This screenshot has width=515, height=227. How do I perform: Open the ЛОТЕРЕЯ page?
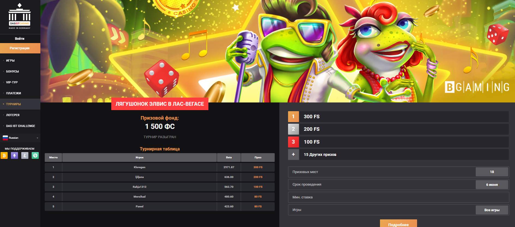coord(13,115)
